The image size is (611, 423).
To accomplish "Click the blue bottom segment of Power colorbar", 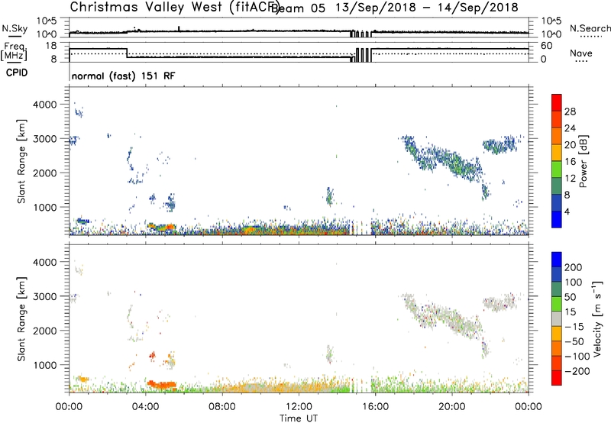I will tap(557, 219).
